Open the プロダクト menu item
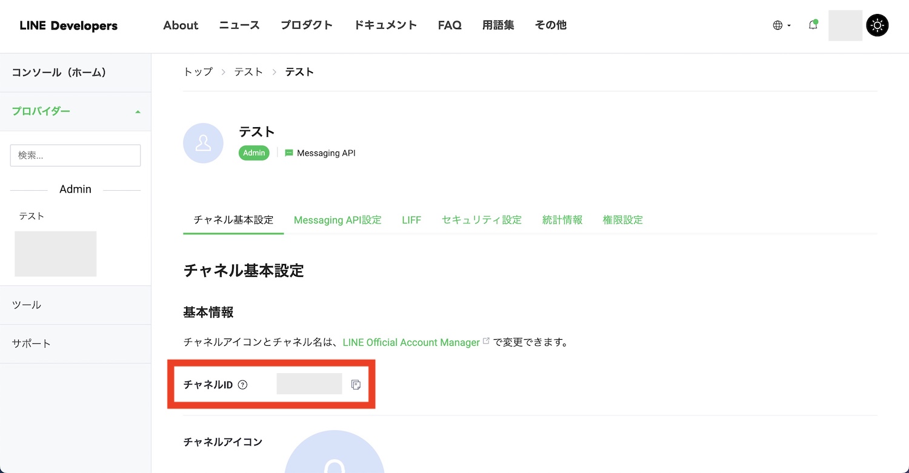Viewport: 909px width, 473px height. [x=307, y=25]
